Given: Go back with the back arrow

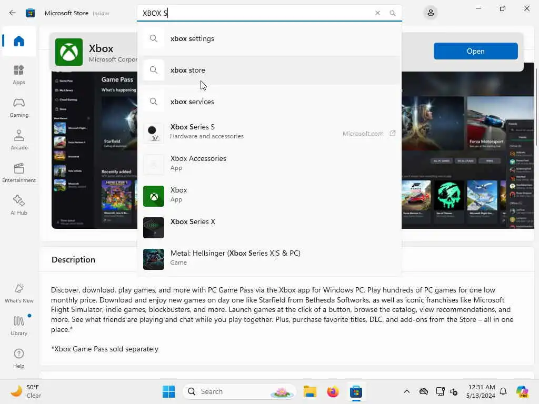Looking at the screenshot, I should click(x=13, y=13).
